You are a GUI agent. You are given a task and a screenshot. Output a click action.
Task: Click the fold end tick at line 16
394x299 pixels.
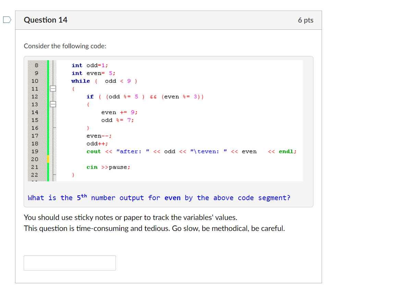coord(53,127)
